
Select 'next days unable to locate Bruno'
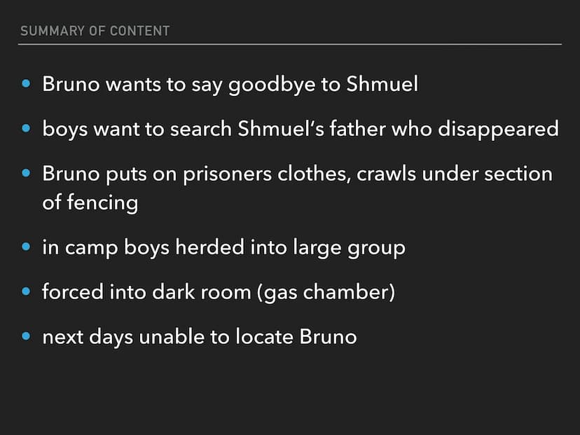[200, 338]
